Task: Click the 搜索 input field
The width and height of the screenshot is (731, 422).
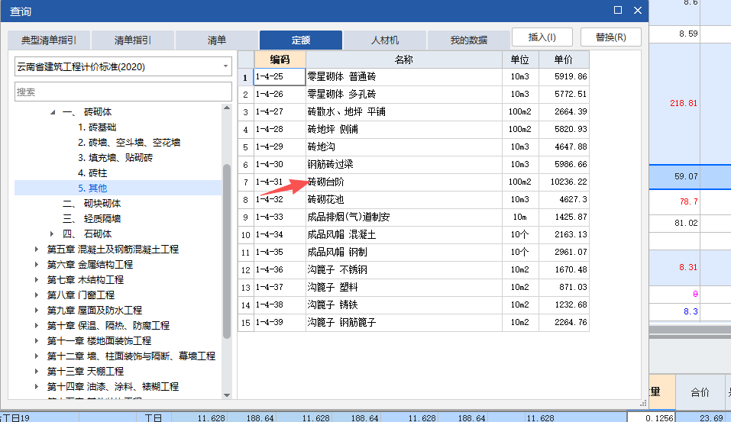Action: tap(123, 92)
